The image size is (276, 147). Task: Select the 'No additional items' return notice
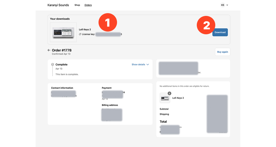(184, 86)
